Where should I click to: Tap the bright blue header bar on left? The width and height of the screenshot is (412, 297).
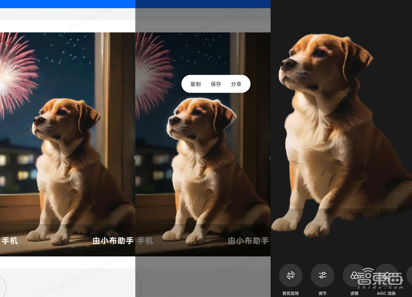click(x=68, y=4)
